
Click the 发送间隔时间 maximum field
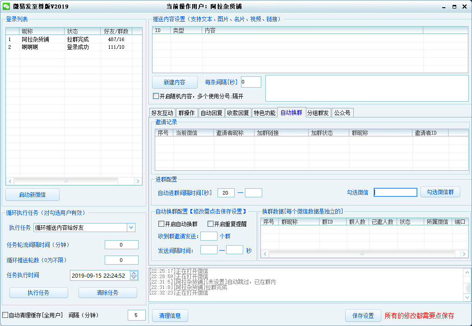point(235,250)
